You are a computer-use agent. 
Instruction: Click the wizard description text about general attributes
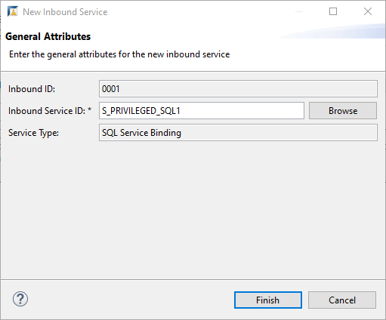pyautogui.click(x=119, y=54)
